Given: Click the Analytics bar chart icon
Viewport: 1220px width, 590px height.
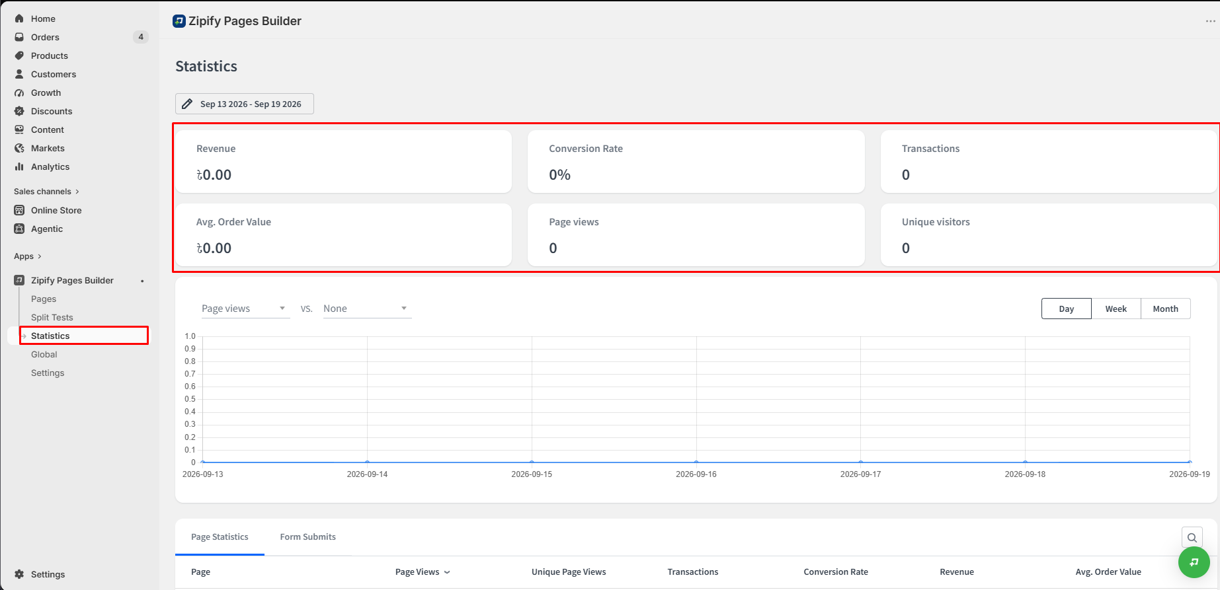Looking at the screenshot, I should click(19, 166).
